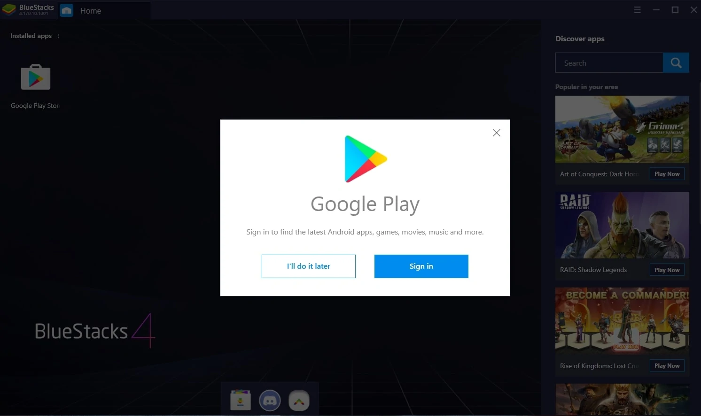Click the BlueStacks logo in title bar

pyautogui.click(x=9, y=9)
